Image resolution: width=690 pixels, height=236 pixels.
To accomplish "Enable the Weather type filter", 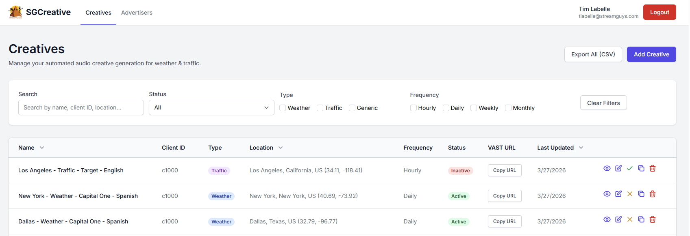I will 283,108.
